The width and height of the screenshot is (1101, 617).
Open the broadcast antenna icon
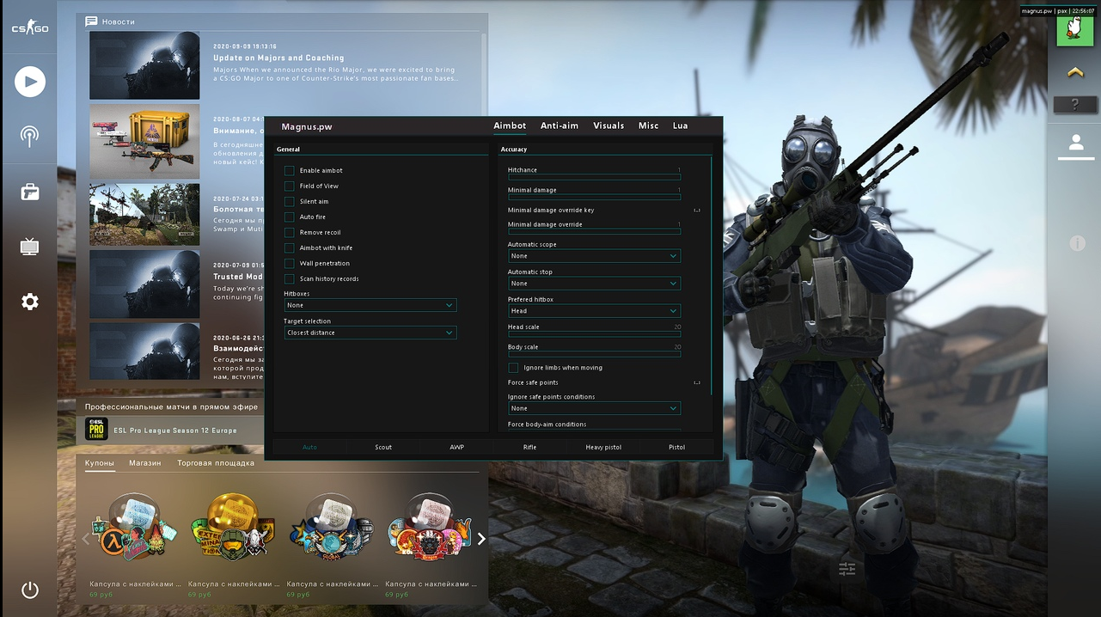coord(30,137)
